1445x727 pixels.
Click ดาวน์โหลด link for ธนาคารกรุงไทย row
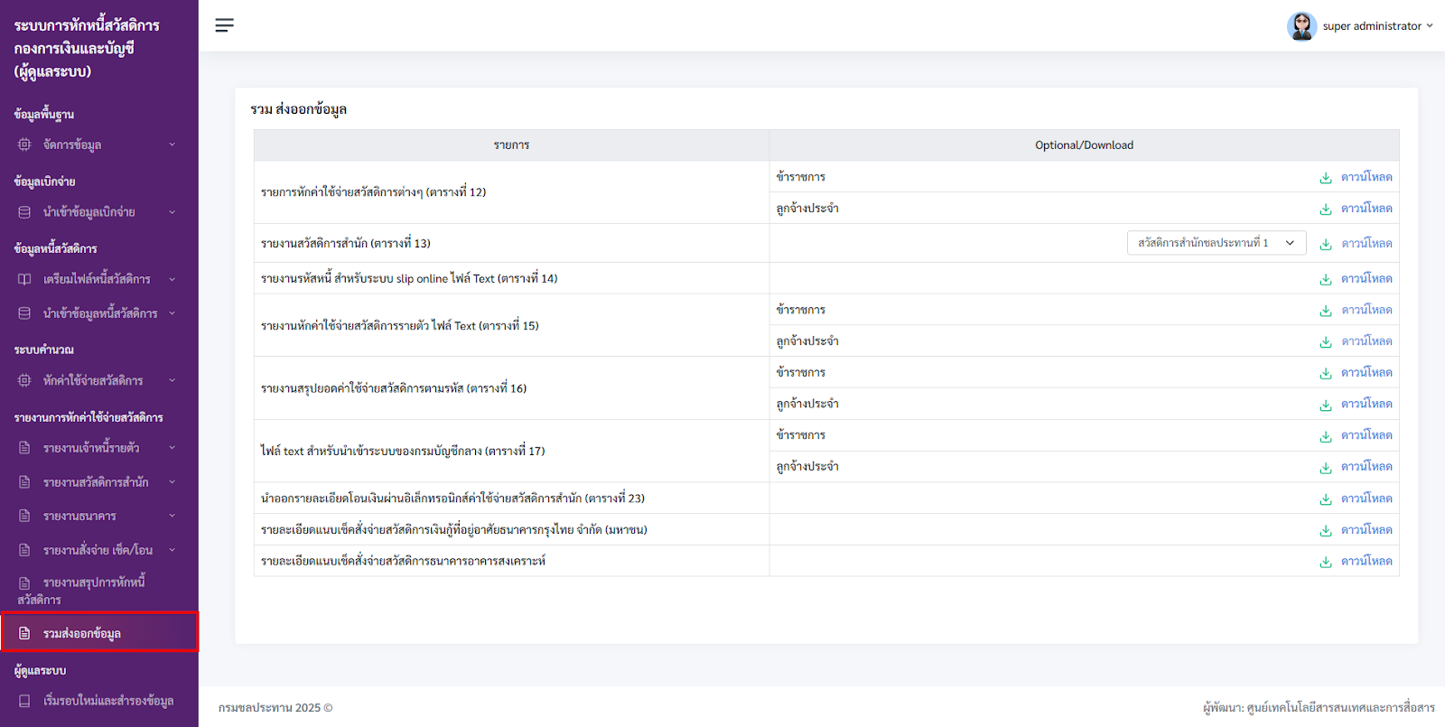coord(1366,530)
